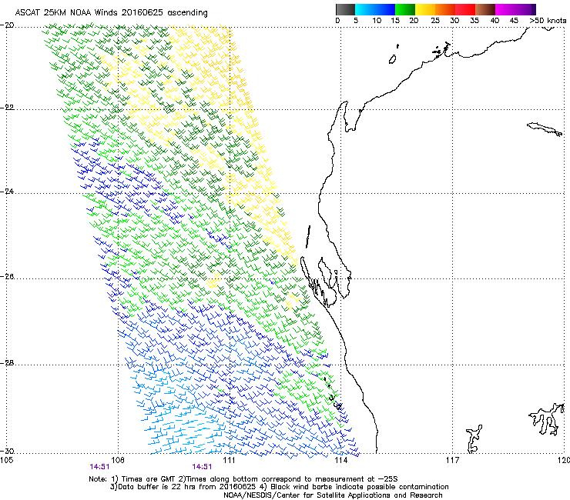Click the brown 35-40 knots color segment
570x500 pixels.
pyautogui.click(x=485, y=9)
